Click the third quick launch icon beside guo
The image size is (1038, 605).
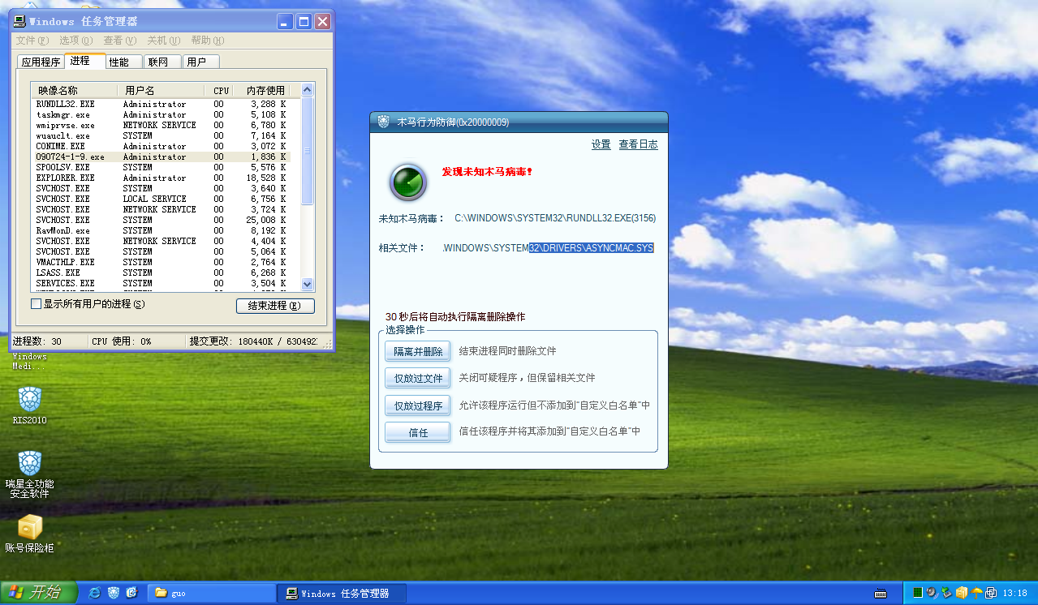point(132,593)
